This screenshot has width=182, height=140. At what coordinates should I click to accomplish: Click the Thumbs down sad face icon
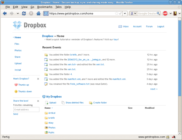click(16, 91)
